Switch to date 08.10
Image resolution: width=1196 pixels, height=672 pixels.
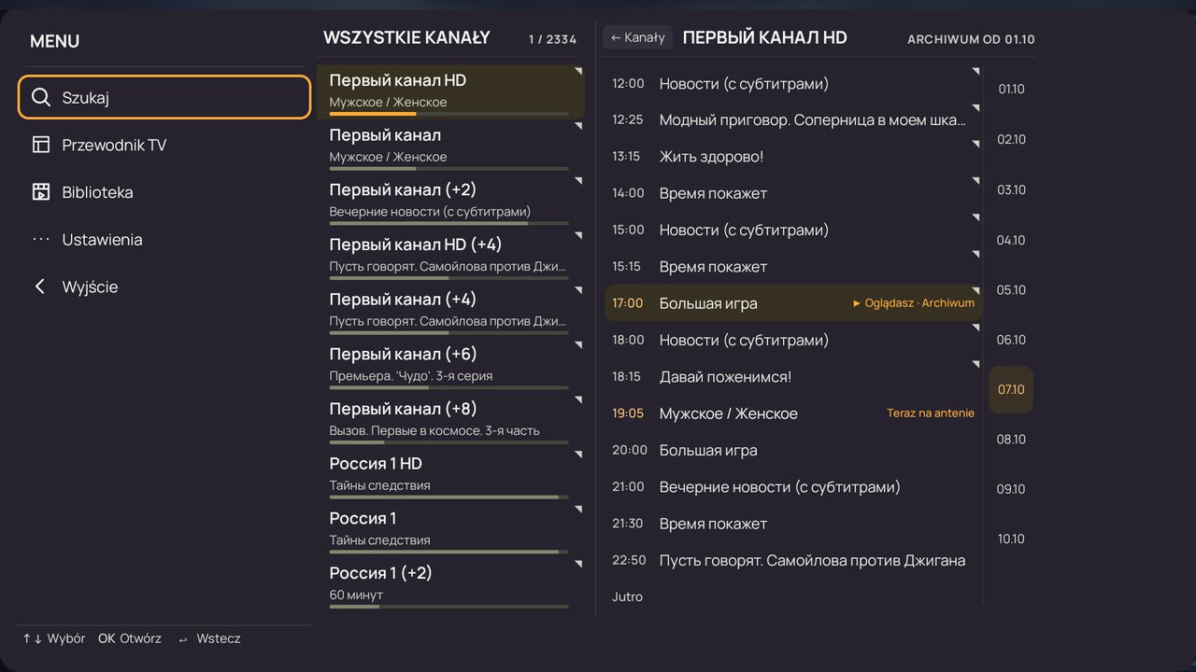click(1011, 440)
